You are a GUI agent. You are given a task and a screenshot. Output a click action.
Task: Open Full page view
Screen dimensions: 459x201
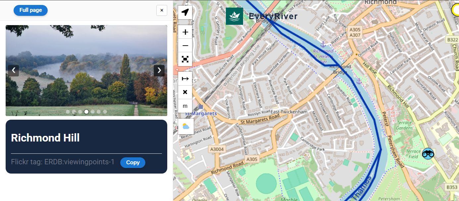click(x=30, y=10)
